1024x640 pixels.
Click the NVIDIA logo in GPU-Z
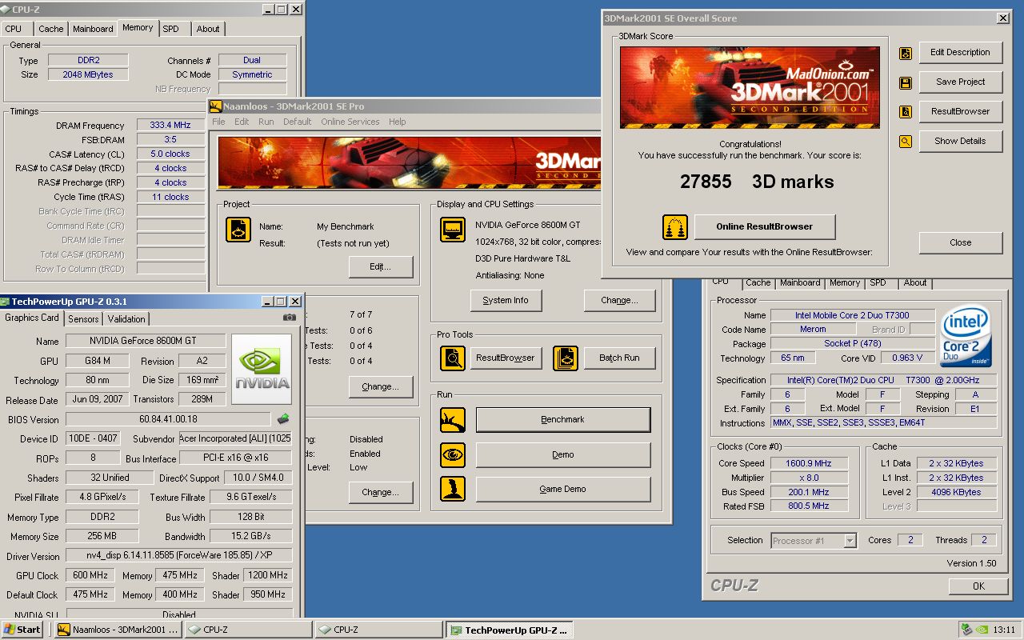pos(262,369)
